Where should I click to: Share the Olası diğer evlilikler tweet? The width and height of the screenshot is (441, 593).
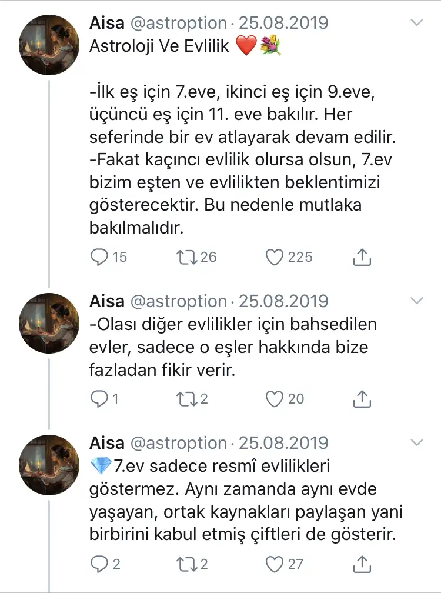(x=363, y=399)
